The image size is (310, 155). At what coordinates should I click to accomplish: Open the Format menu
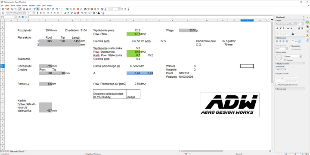[x=25, y=6]
